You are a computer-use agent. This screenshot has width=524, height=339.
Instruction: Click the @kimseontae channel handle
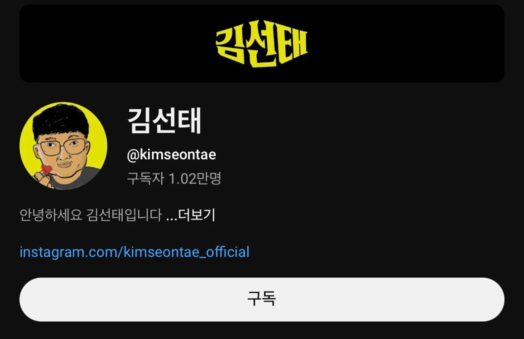[x=172, y=155]
